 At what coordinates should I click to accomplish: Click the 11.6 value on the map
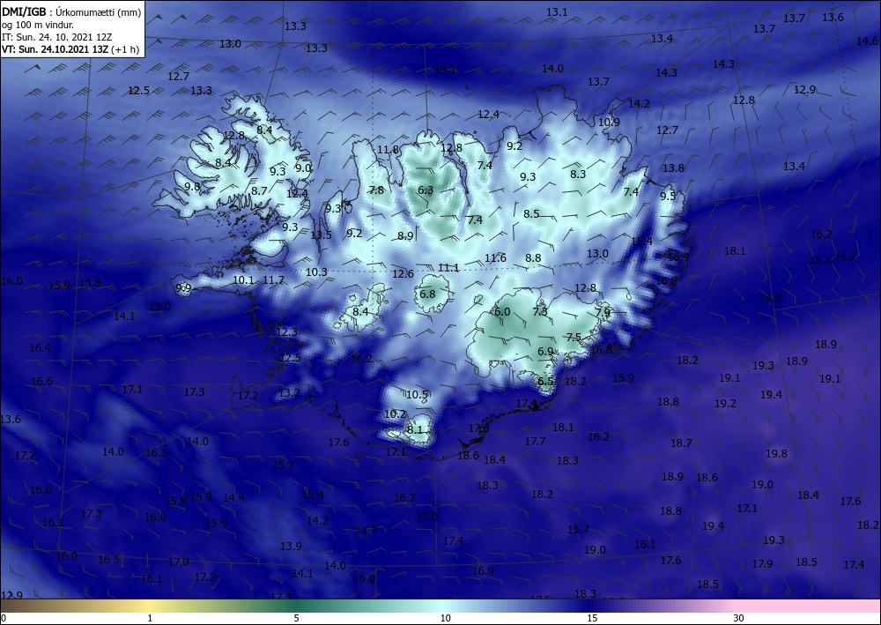[495, 258]
